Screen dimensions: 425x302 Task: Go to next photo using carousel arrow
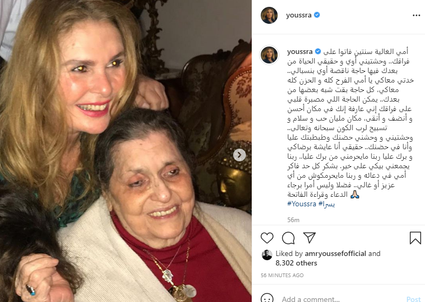pyautogui.click(x=240, y=155)
